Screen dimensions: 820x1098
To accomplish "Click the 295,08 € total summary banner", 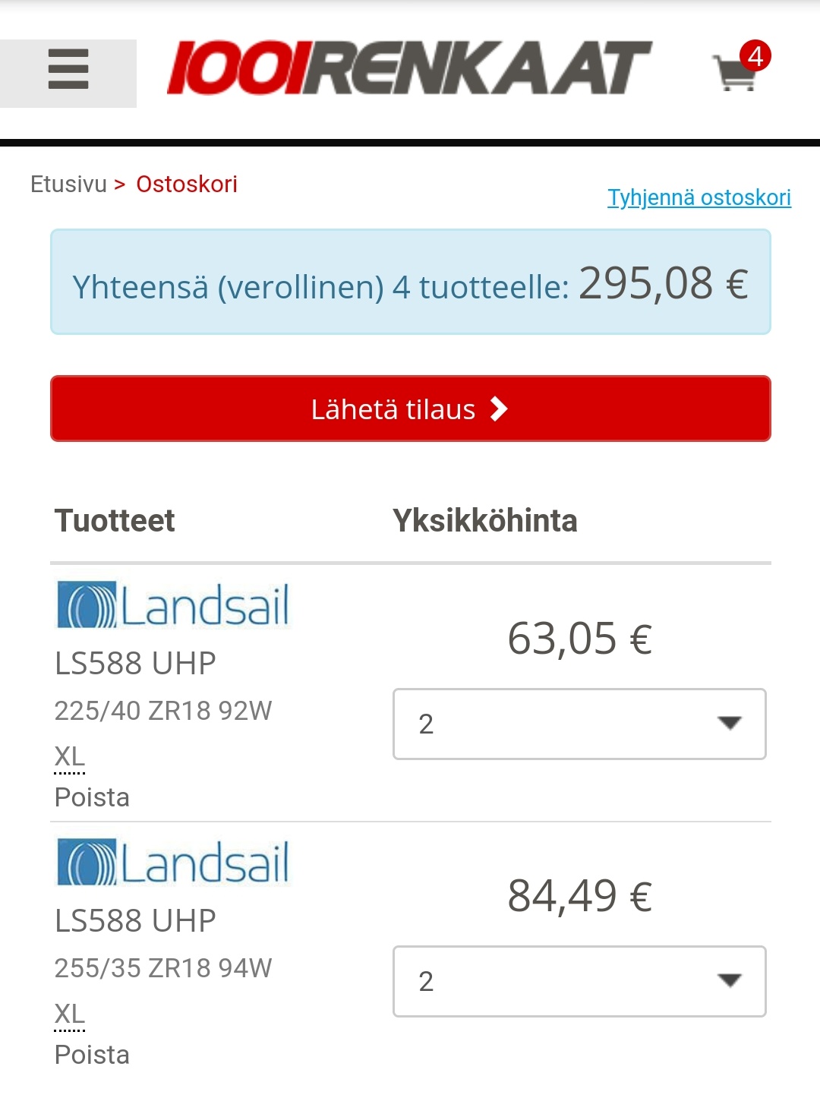I will coord(410,282).
